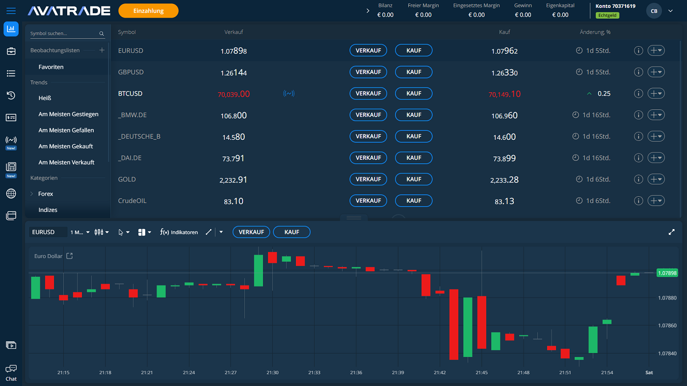This screenshot has height=386, width=687.
Task: Open the candlestick chart type dropdown
Action: click(x=102, y=232)
